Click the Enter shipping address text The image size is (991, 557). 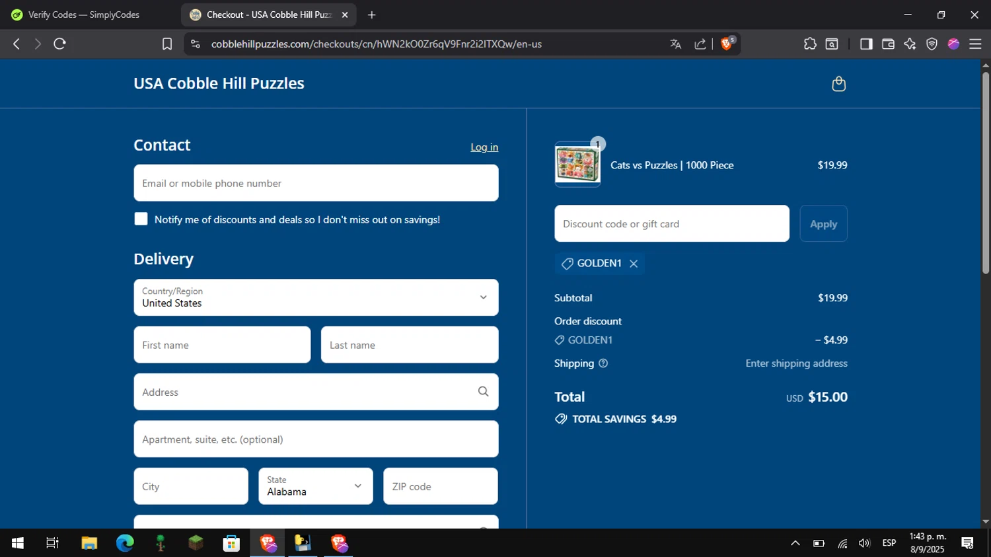click(x=796, y=363)
